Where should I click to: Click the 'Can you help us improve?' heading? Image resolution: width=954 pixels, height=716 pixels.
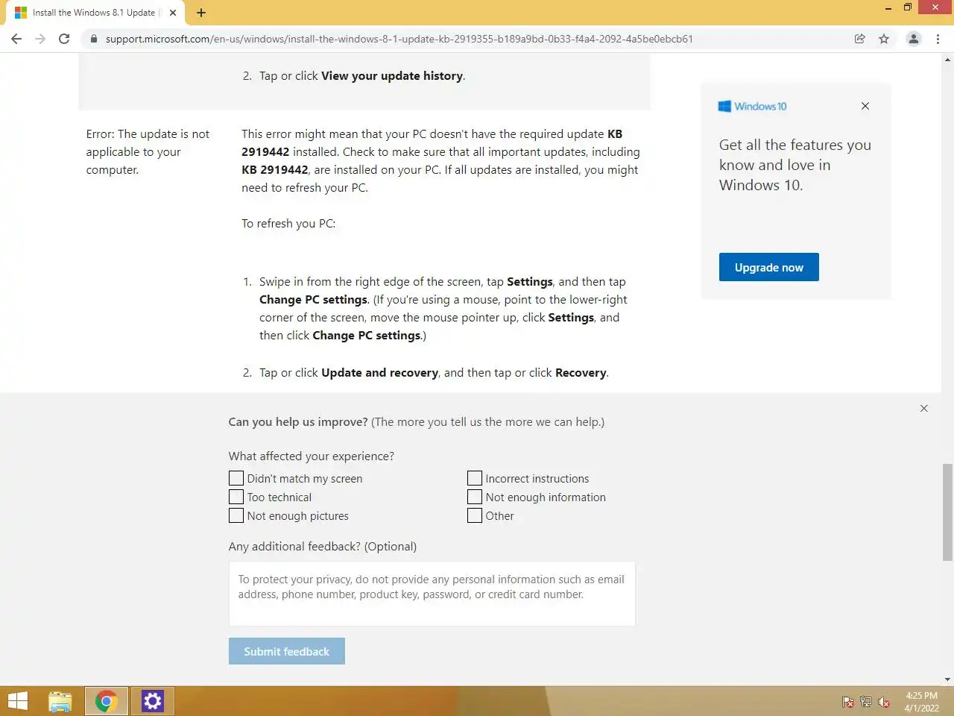pos(298,421)
